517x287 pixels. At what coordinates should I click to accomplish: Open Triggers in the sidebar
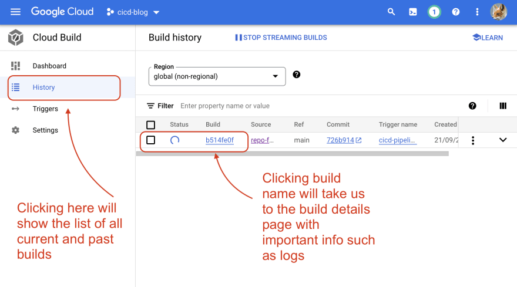pyautogui.click(x=45, y=109)
